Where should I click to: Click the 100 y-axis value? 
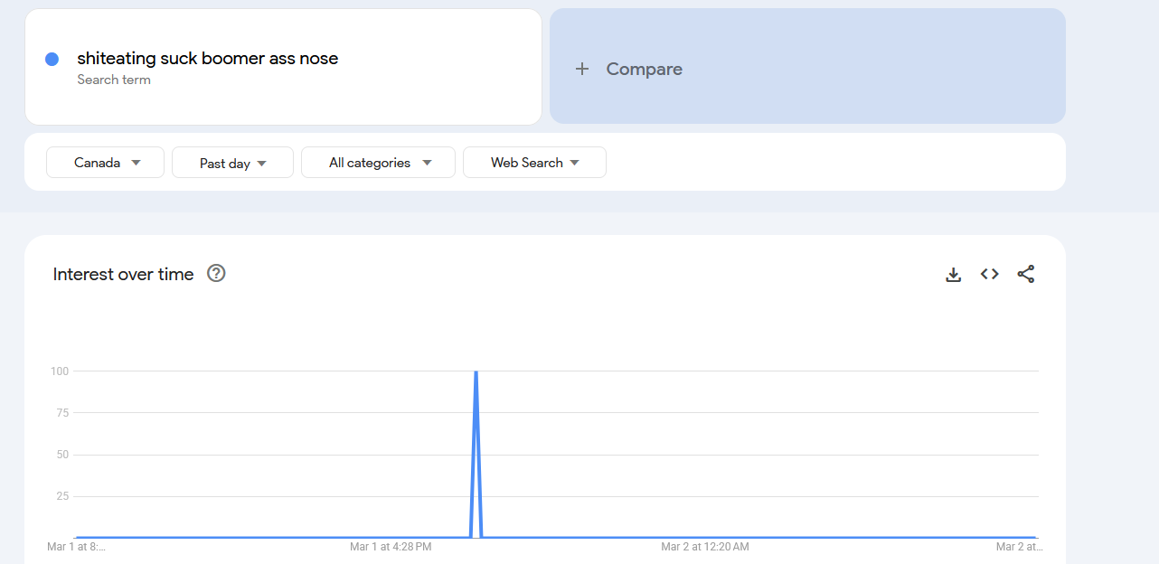click(60, 371)
